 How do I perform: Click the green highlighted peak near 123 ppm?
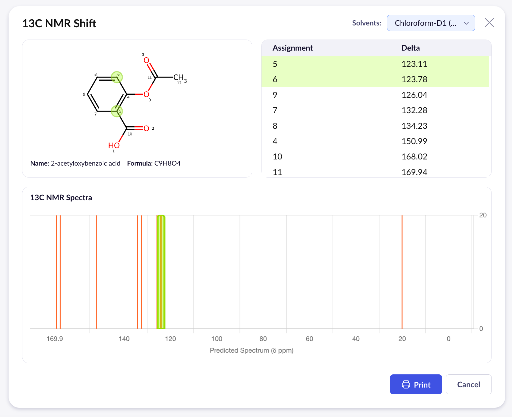tap(161, 272)
